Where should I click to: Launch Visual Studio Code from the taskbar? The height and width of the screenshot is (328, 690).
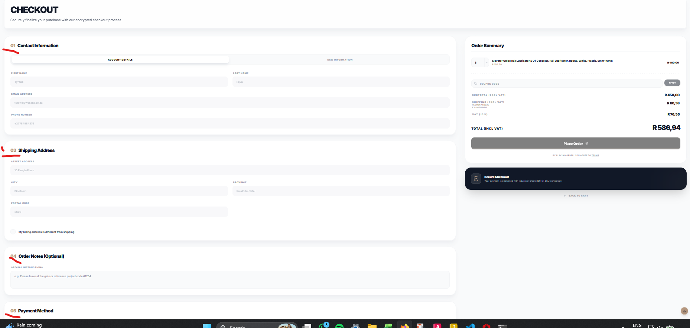coord(470,326)
